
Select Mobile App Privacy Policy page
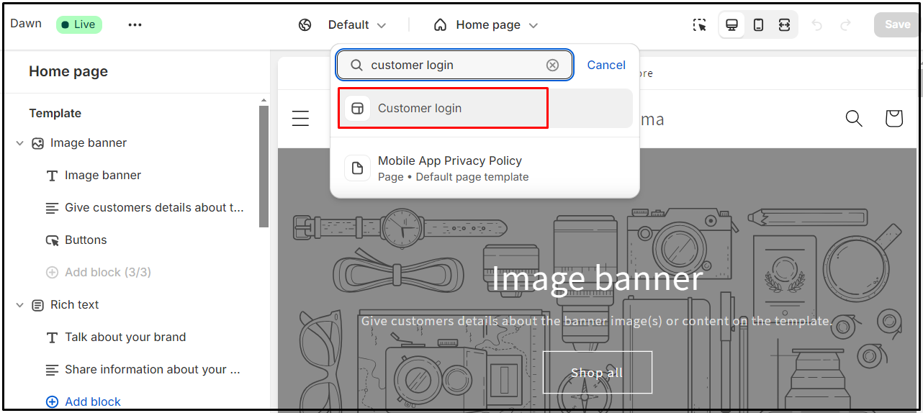449,168
